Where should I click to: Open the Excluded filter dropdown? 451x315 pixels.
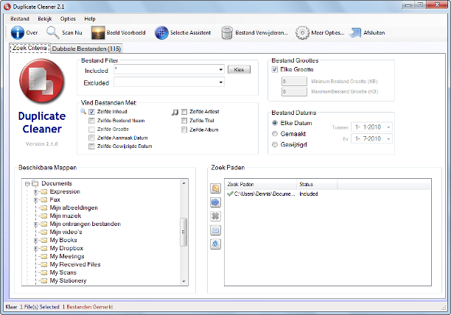coord(220,82)
